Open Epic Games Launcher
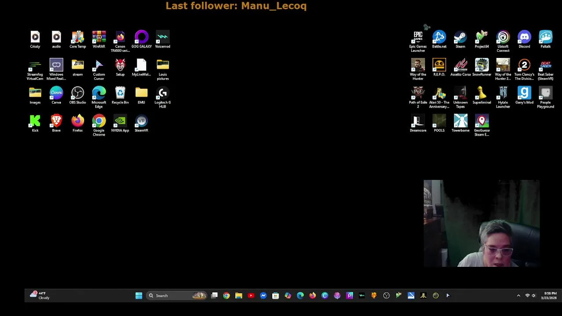This screenshot has width=562, height=316. coord(418,42)
